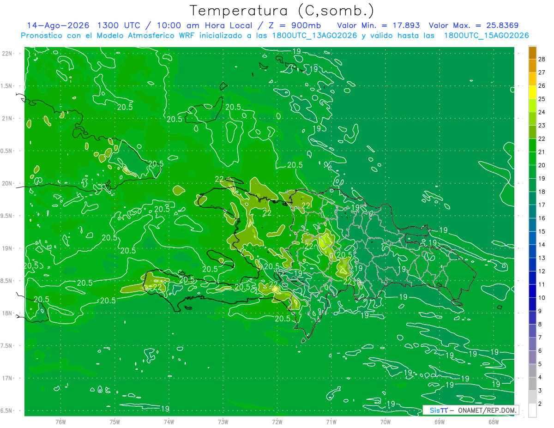554x428 pixels.
Task: Click the longitude label "69W"
Action: click(x=439, y=422)
